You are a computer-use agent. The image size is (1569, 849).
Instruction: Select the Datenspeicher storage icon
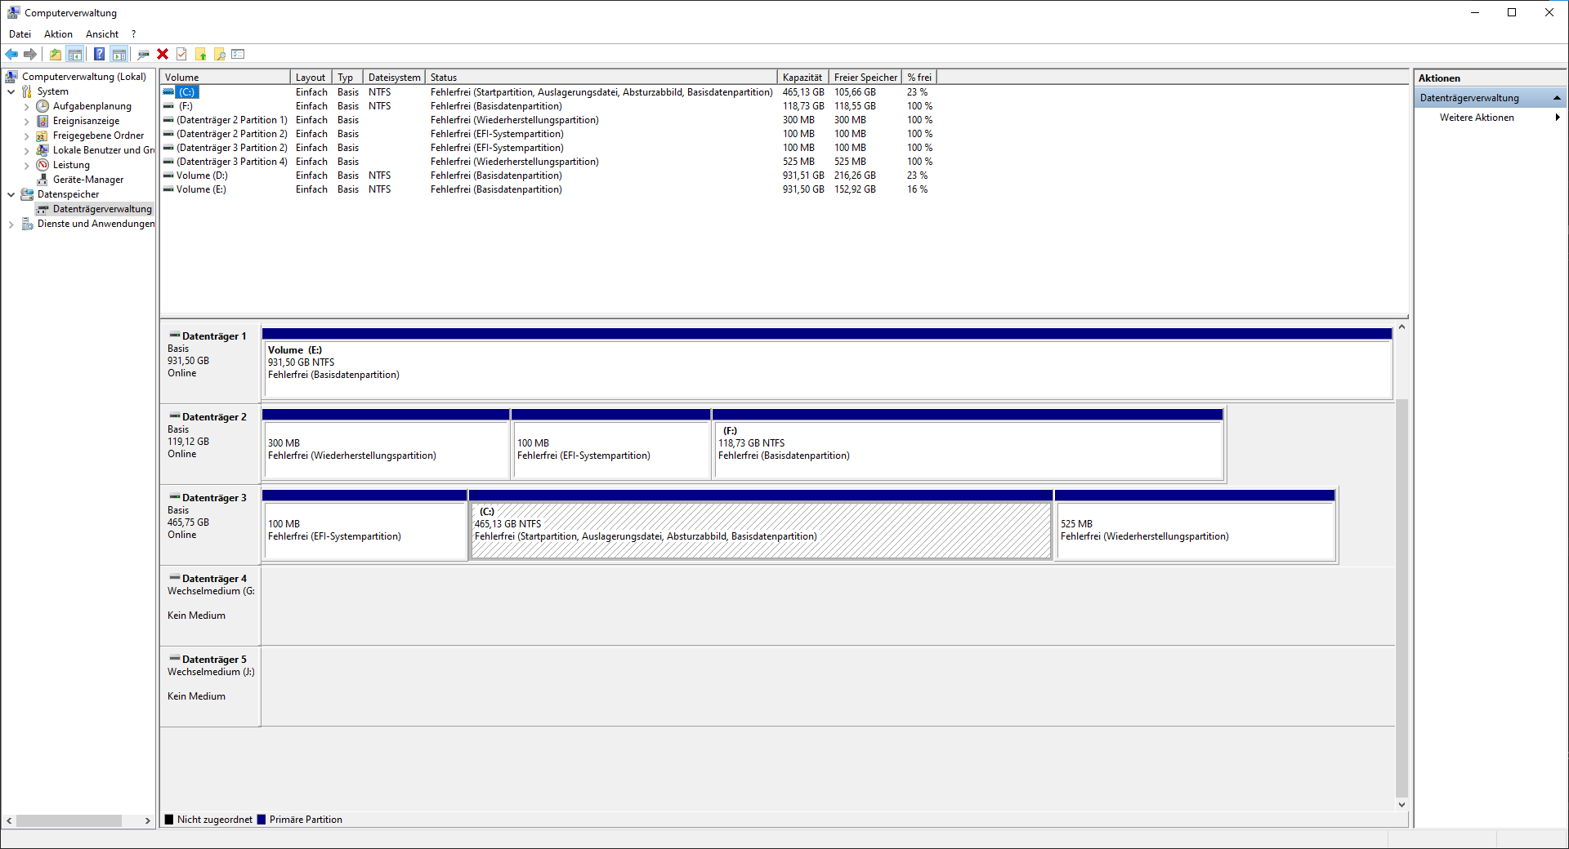[27, 194]
